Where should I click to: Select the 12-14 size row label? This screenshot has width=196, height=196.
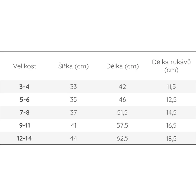coord(25,138)
